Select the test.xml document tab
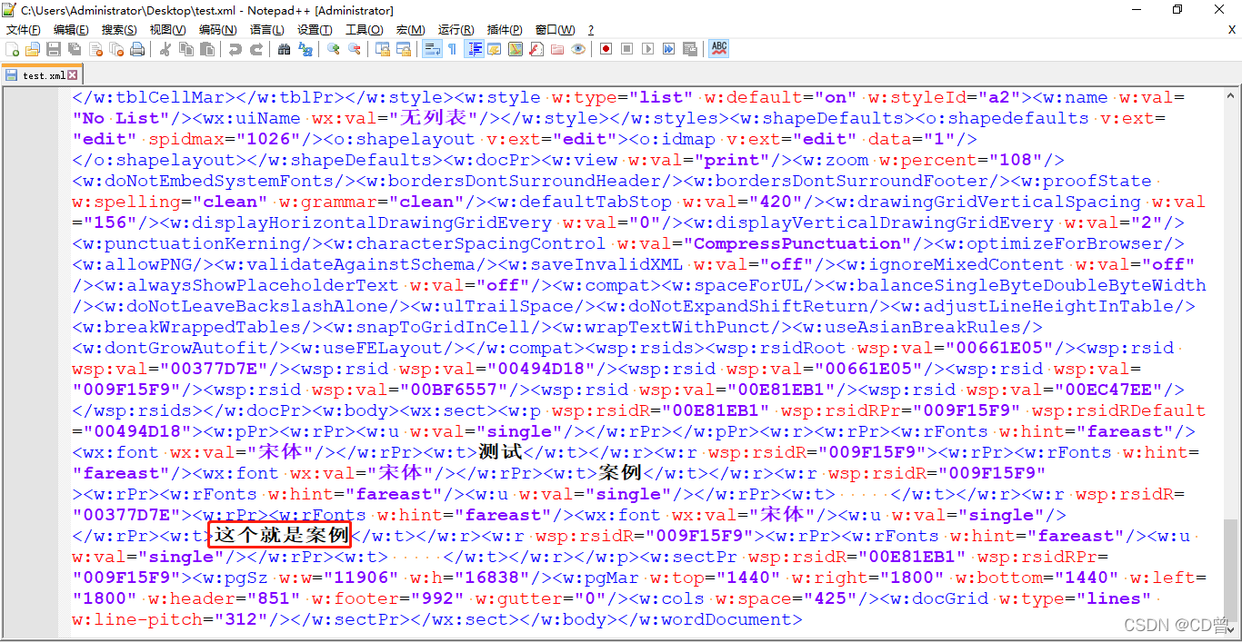Viewport: 1242px width, 642px height. coord(42,75)
